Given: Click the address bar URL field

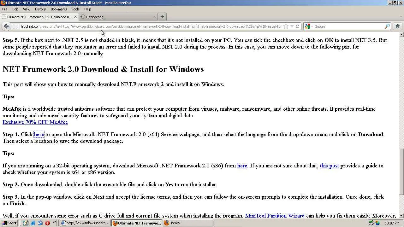Looking at the screenshot, I should coord(151,26).
